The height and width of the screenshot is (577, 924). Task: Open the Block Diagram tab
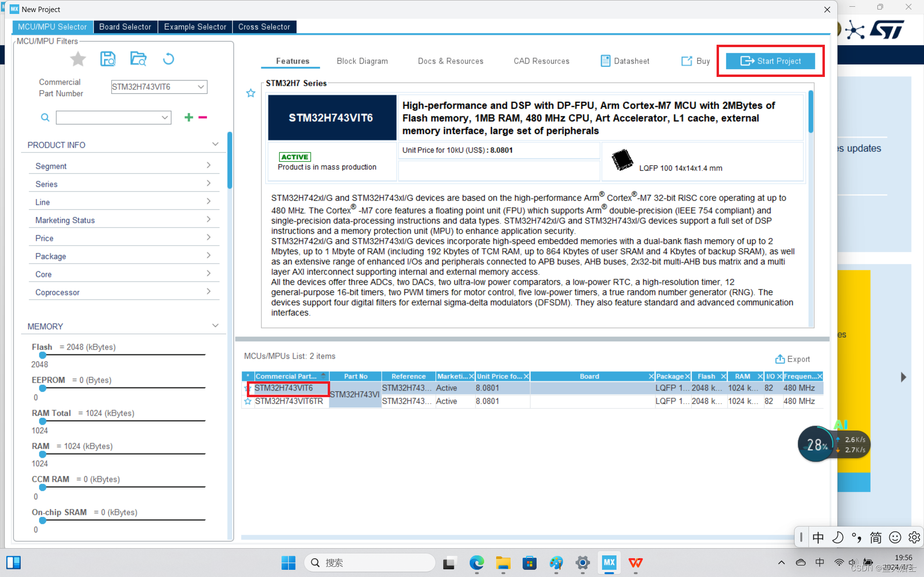point(362,61)
